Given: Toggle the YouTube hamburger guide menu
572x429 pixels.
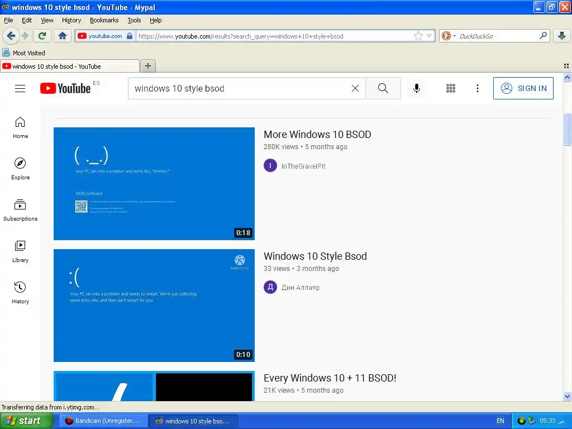Looking at the screenshot, I should pyautogui.click(x=20, y=88).
